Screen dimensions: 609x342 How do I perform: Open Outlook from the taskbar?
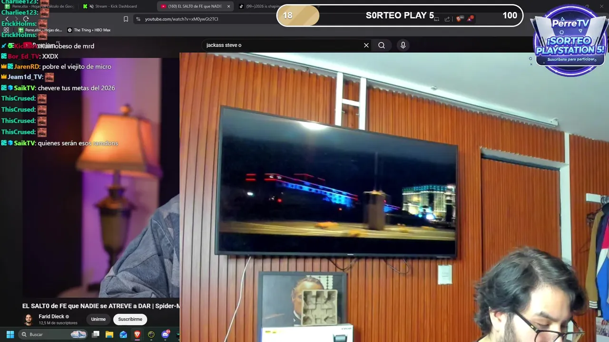pyautogui.click(x=123, y=334)
